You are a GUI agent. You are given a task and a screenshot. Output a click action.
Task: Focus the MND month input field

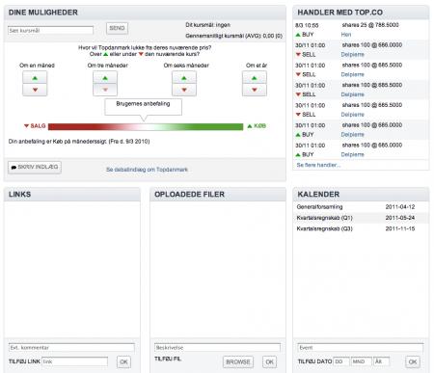tap(362, 361)
